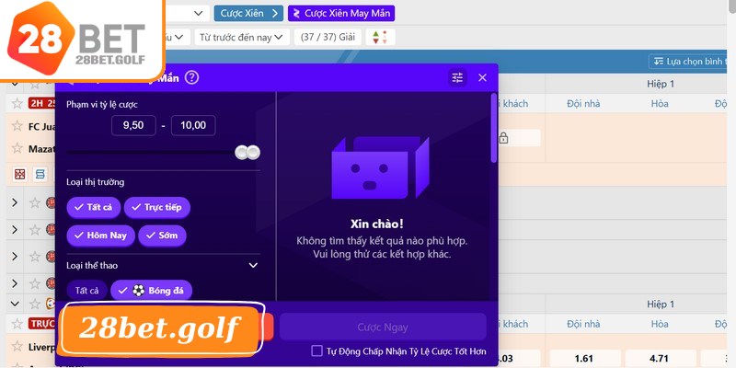Image resolution: width=736 pixels, height=368 pixels.
Task: Open the Từ trước đến nay dropdown
Action: tap(241, 37)
